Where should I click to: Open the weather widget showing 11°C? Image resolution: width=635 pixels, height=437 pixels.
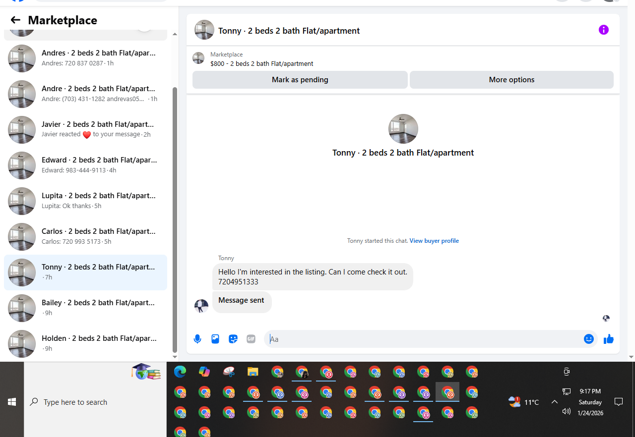(x=524, y=402)
